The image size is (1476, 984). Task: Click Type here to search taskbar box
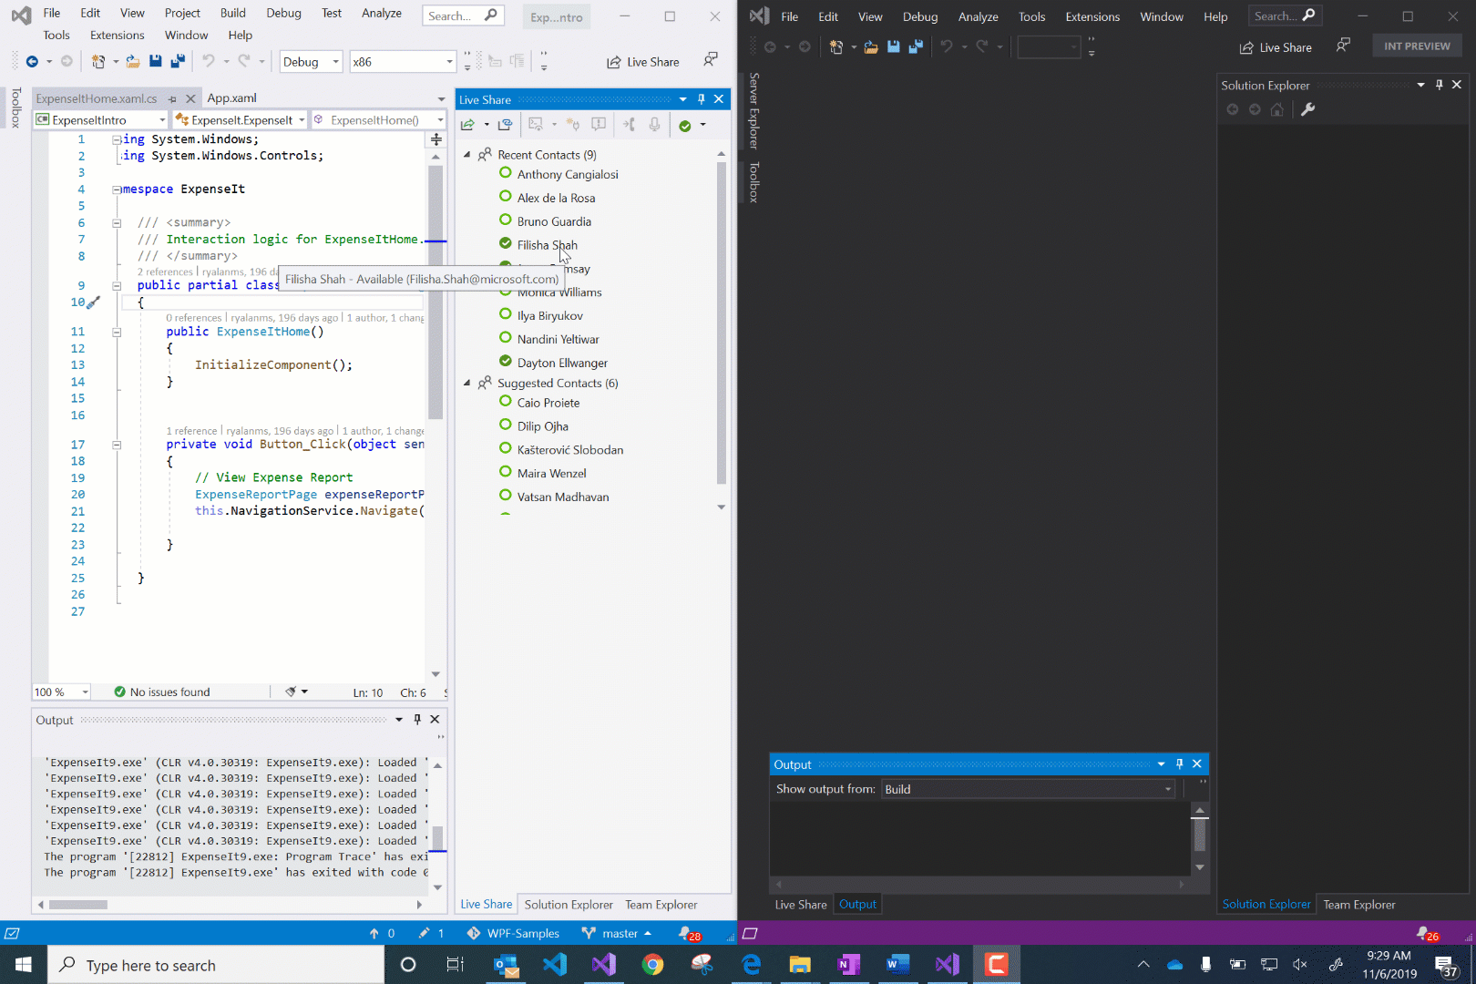tap(216, 965)
